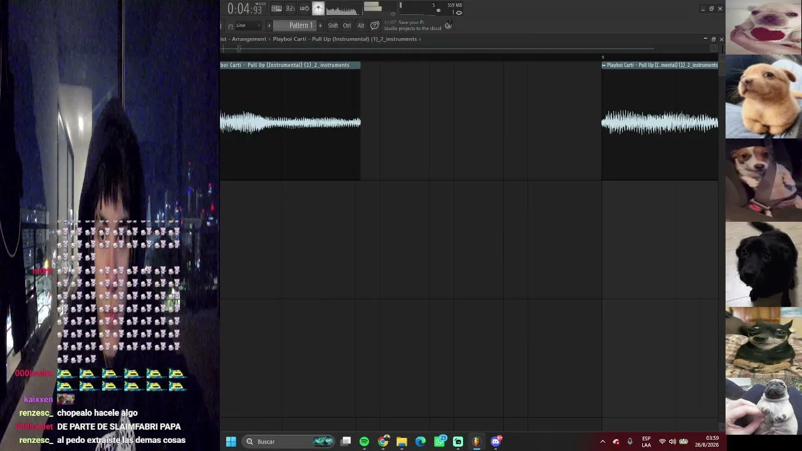Toggle the Ctrl modifier button
Screen dimensions: 802x451
[347, 26]
